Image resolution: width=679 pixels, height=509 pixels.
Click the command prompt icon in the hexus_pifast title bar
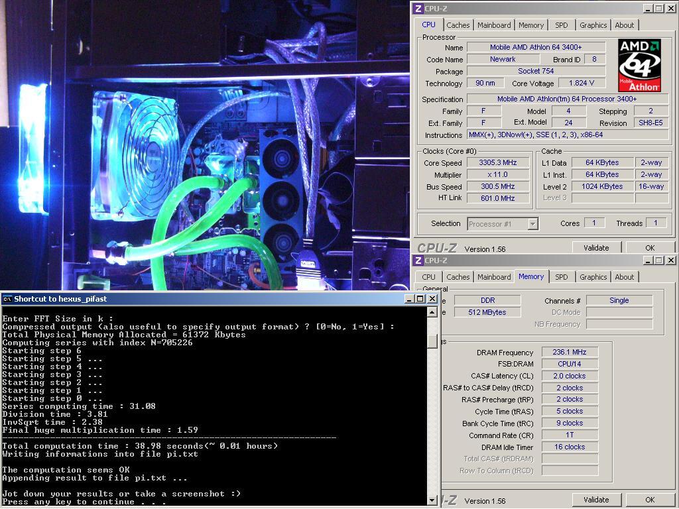tap(7, 299)
